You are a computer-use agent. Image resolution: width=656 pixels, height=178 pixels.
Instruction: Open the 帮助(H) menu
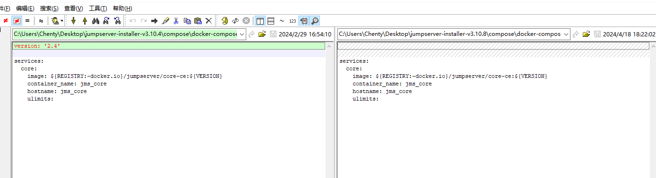[122, 8]
